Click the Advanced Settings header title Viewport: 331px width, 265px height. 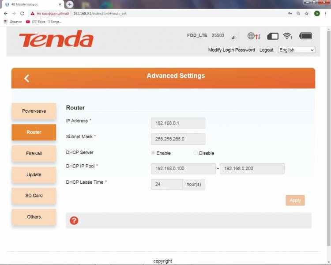[x=176, y=76]
